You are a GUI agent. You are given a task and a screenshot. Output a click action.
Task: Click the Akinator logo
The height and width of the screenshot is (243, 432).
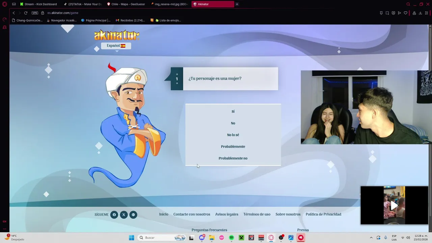(116, 35)
